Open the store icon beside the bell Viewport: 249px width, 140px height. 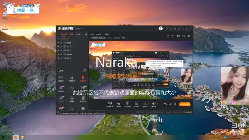(178, 36)
